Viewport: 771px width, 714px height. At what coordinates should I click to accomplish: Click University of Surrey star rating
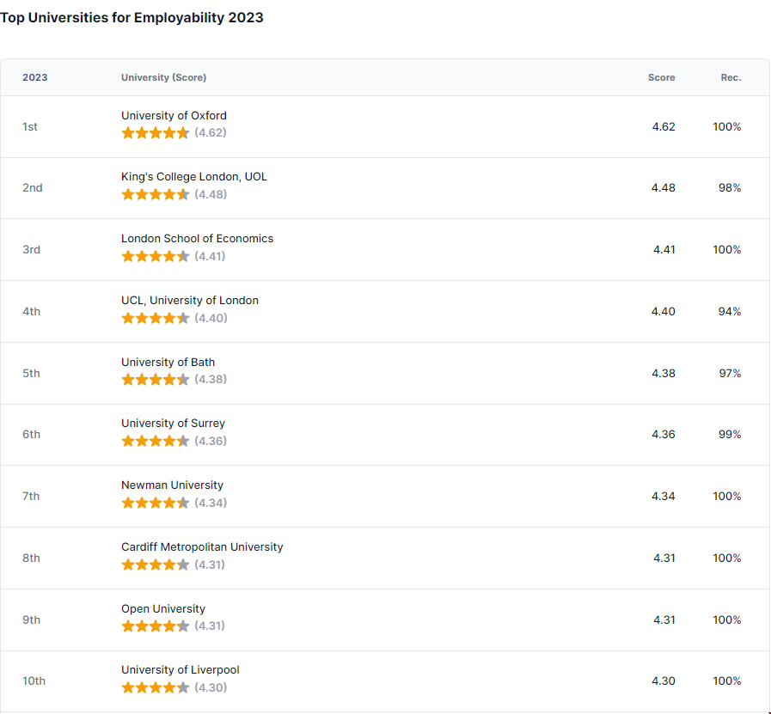[156, 442]
